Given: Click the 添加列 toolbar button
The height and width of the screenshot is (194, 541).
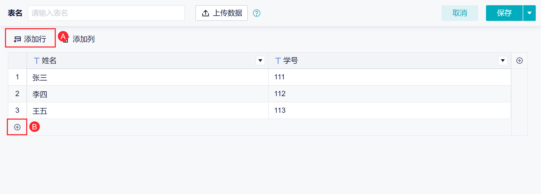Looking at the screenshot, I should pyautogui.click(x=79, y=39).
